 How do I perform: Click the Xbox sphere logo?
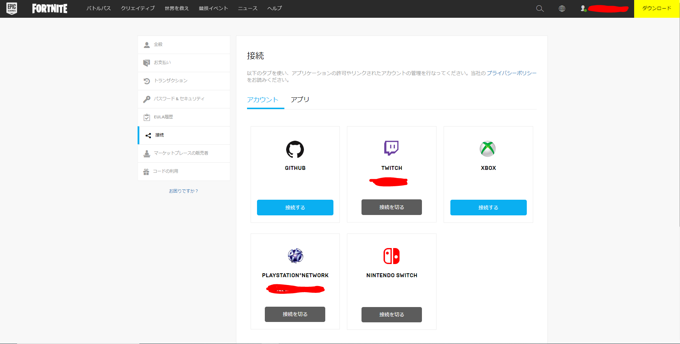coord(488,149)
